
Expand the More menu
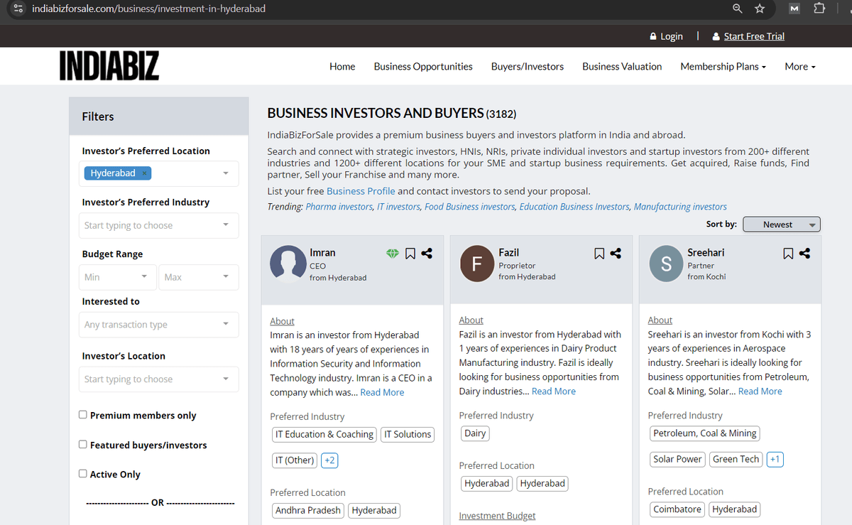pyautogui.click(x=800, y=66)
